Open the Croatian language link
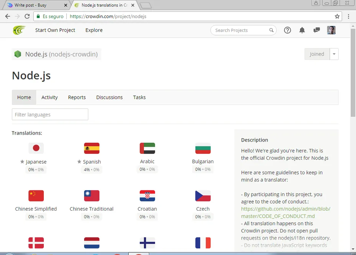Screen dimensions: 356x255 click(x=147, y=209)
